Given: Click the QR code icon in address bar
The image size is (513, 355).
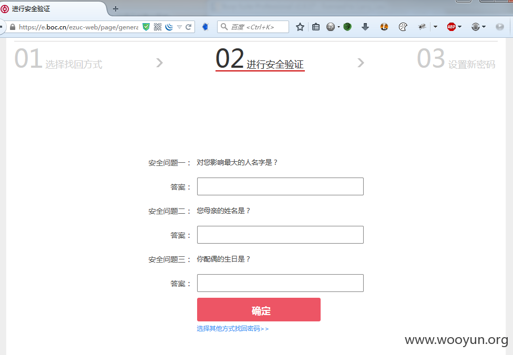Looking at the screenshot, I should point(158,27).
